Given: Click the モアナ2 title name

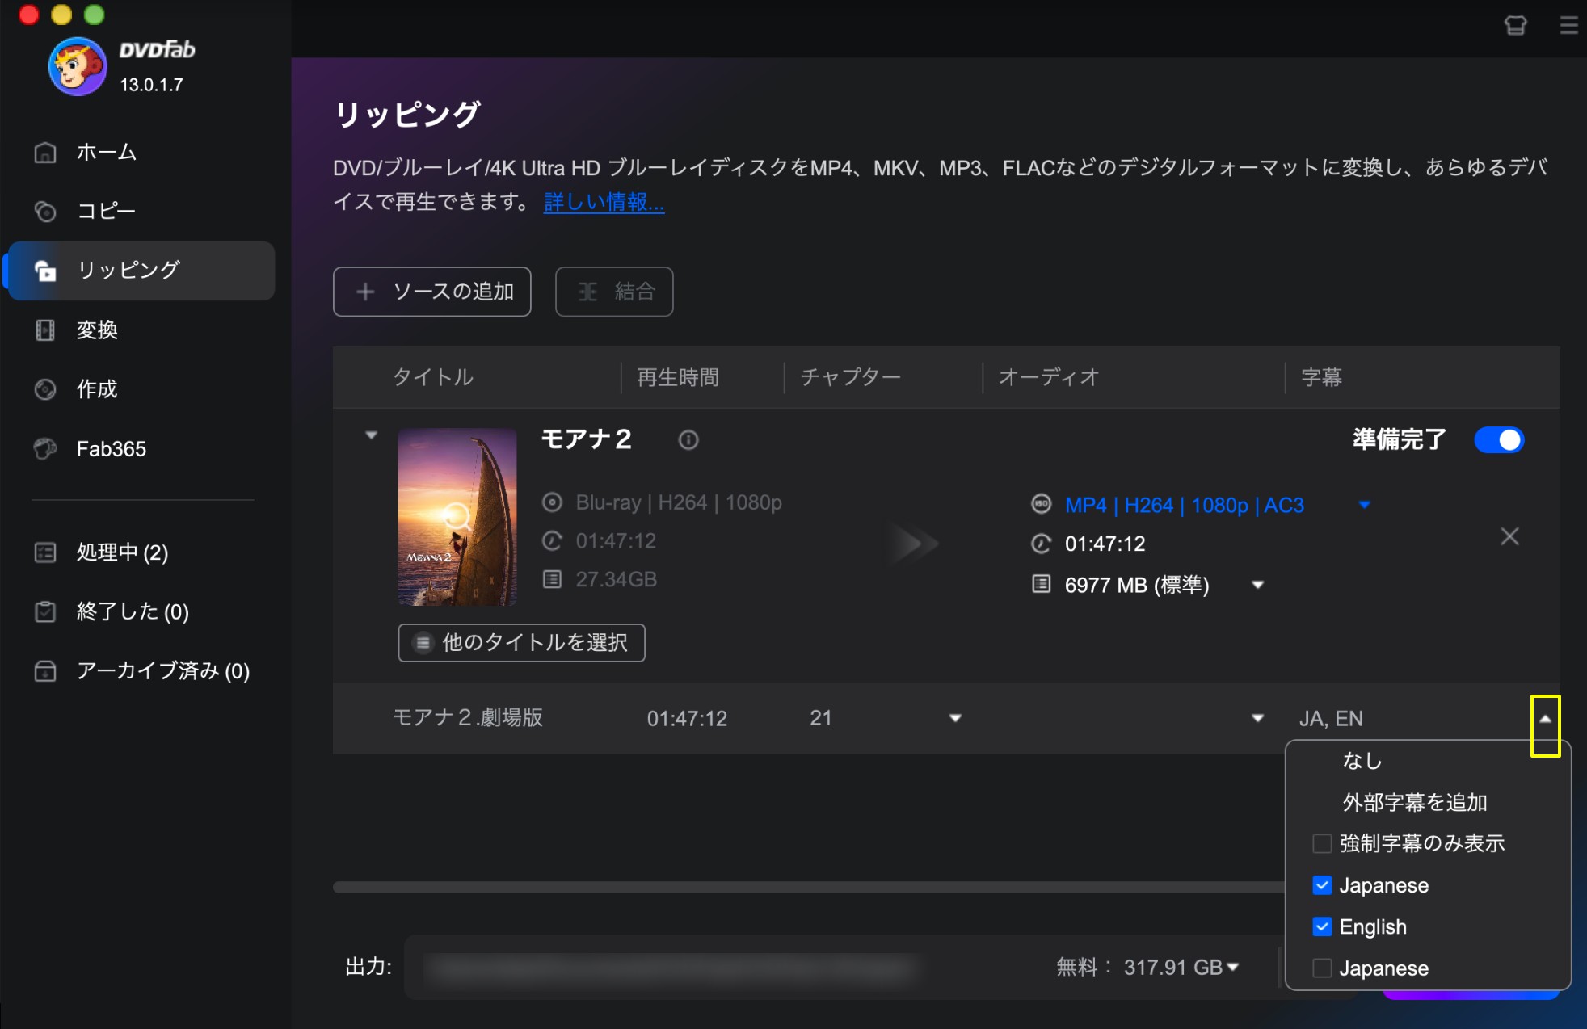Looking at the screenshot, I should click(x=587, y=439).
